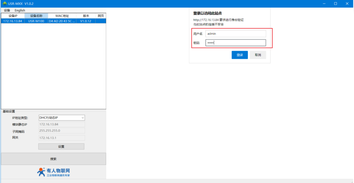This screenshot has width=354, height=183.
Task: Click the 模块静态IP input field
Action: click(x=62, y=125)
